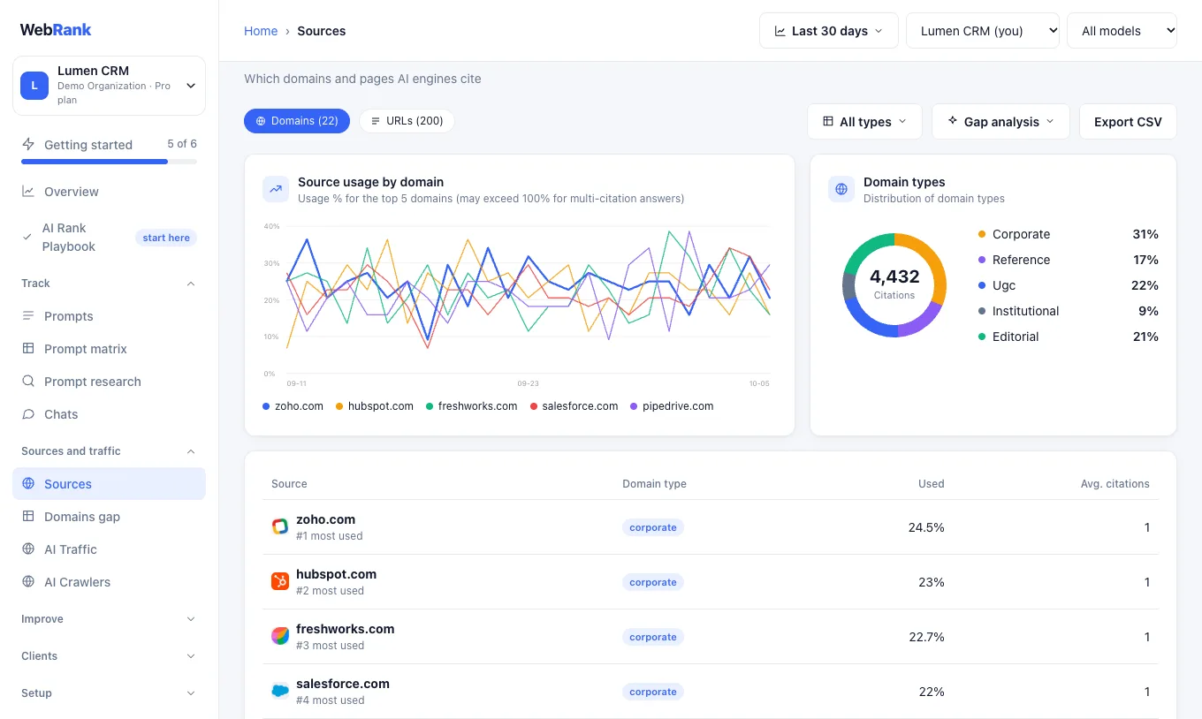The width and height of the screenshot is (1202, 719).
Task: Open the All models dropdown
Action: pos(1122,31)
